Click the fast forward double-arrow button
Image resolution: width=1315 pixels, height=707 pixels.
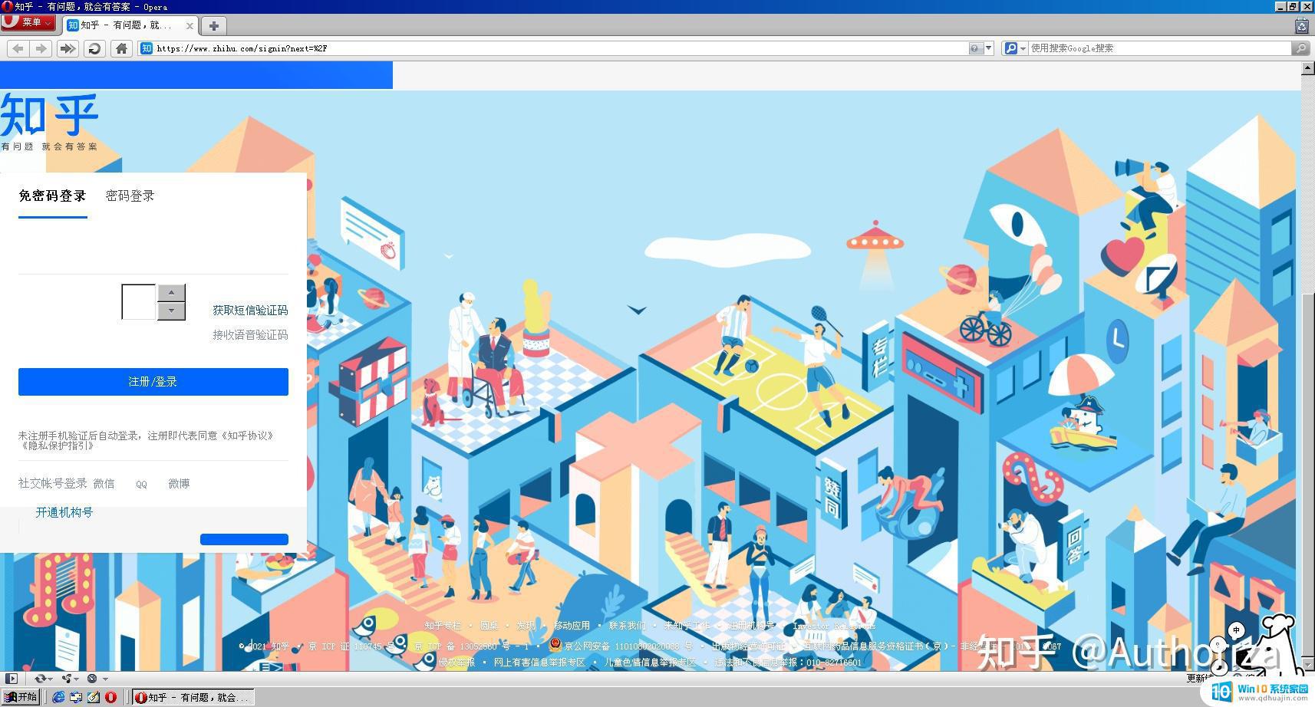pos(68,48)
